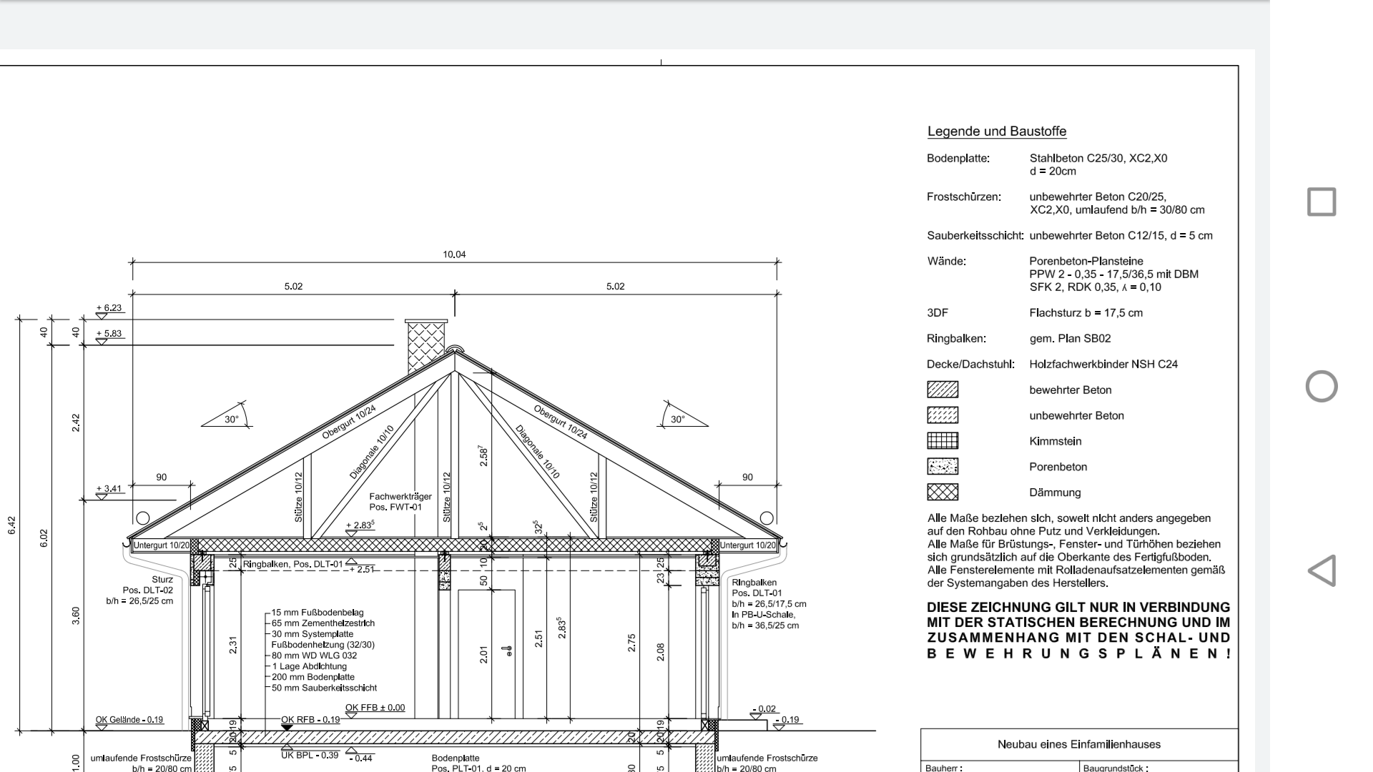Image resolution: width=1373 pixels, height=772 pixels.
Task: Click the right eave circle marker
Action: click(x=767, y=518)
